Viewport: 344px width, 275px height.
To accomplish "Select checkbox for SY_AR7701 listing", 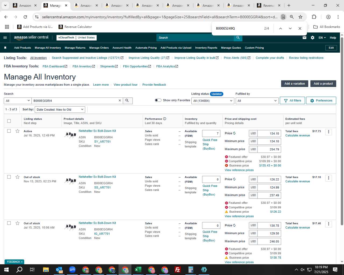I will [9, 131].
